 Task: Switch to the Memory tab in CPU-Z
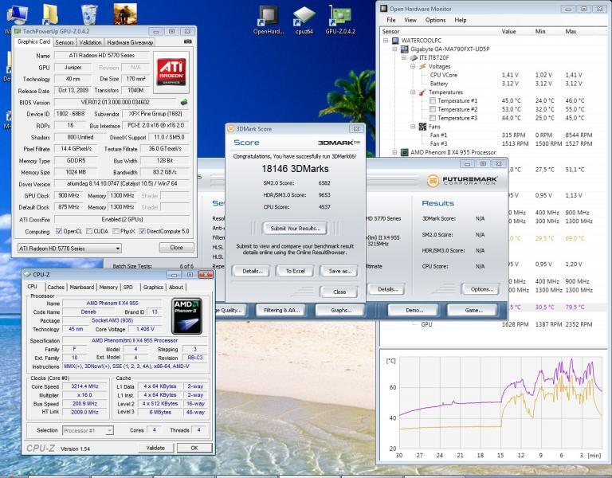[x=108, y=287]
